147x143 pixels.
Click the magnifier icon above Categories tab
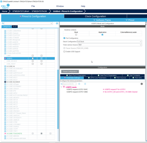point(3,23)
